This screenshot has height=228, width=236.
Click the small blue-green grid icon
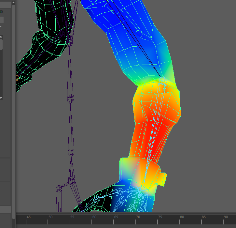[1, 11]
